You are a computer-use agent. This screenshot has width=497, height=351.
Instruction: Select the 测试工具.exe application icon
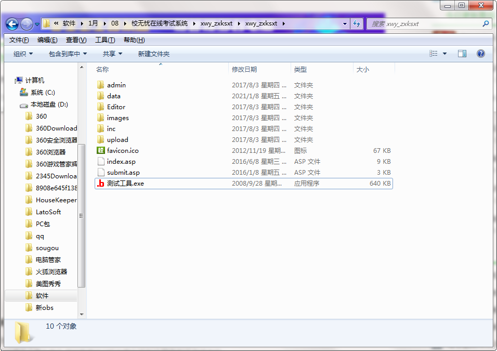101,183
